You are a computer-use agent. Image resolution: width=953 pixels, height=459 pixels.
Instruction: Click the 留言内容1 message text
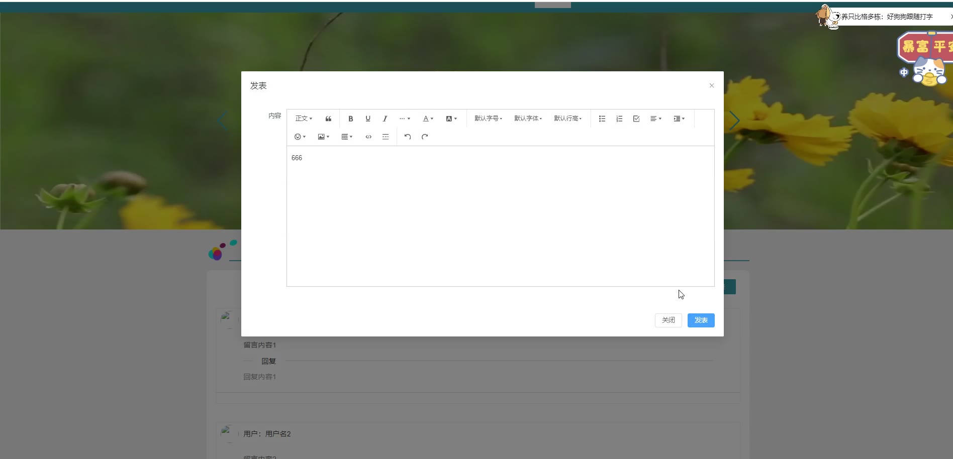259,345
